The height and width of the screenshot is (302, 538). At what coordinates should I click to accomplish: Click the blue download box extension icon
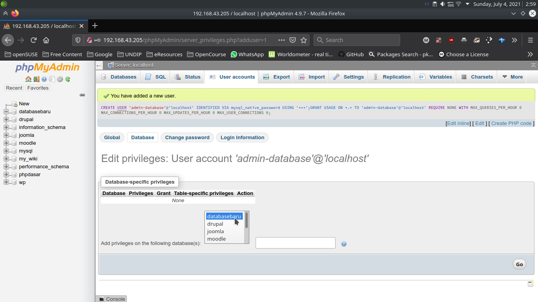[x=502, y=40]
